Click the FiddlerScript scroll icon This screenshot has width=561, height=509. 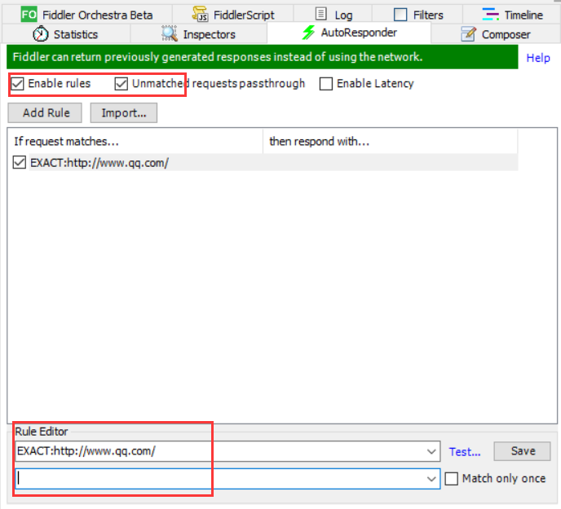[200, 14]
